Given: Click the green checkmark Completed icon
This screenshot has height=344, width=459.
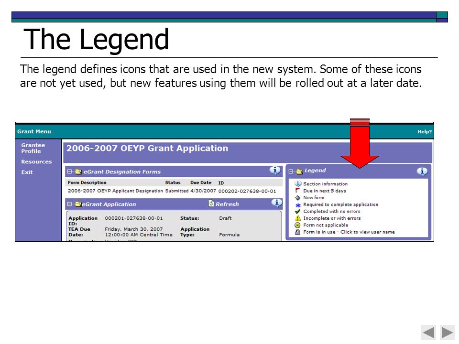Looking at the screenshot, I should coord(298,211).
